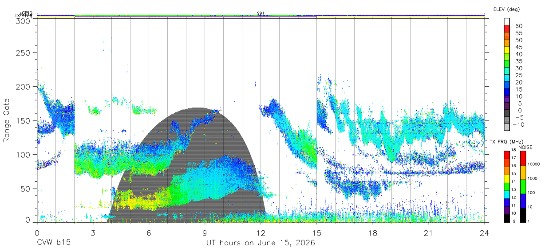Click the "CVW b15" radar label
The height and width of the screenshot is (252, 545).
[x=54, y=243]
